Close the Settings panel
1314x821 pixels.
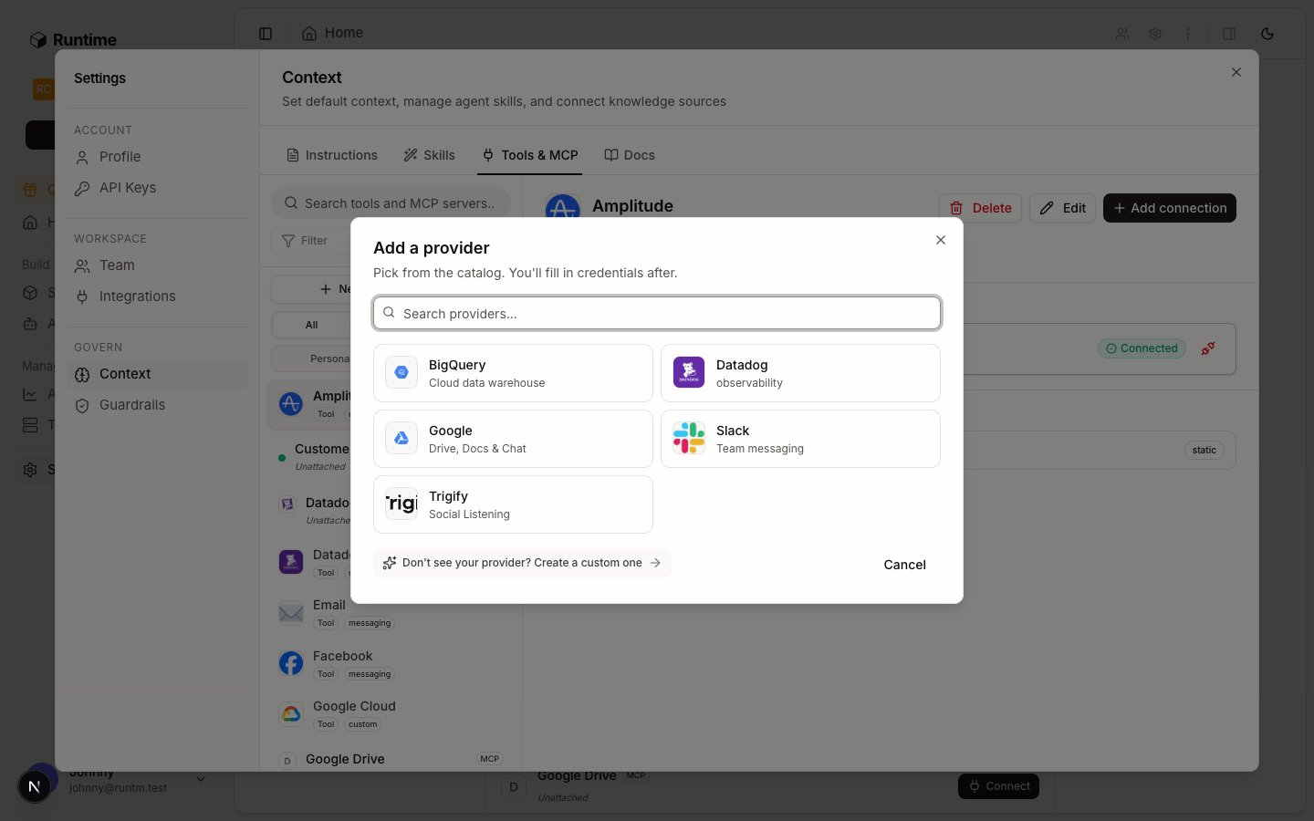(x=1236, y=72)
